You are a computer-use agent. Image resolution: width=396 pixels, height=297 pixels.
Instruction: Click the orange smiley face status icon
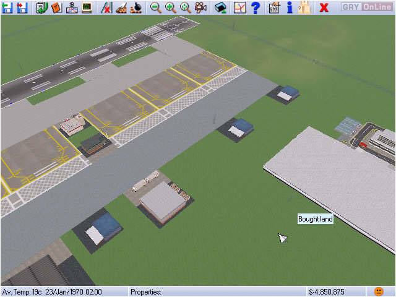pos(379,291)
